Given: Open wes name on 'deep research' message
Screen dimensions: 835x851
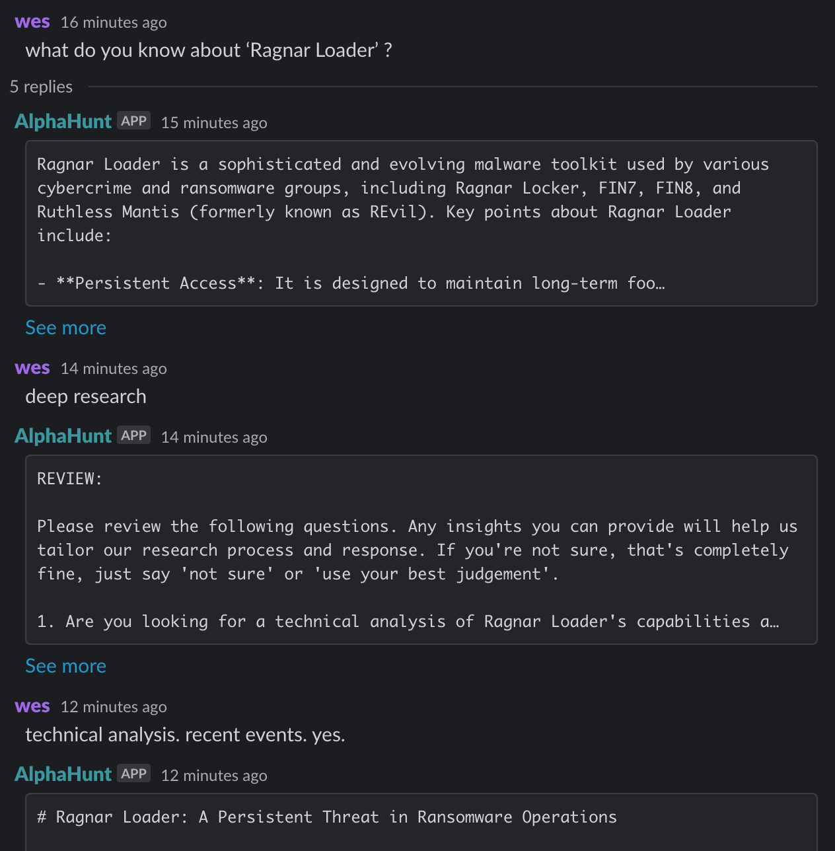Looking at the screenshot, I should tap(32, 368).
